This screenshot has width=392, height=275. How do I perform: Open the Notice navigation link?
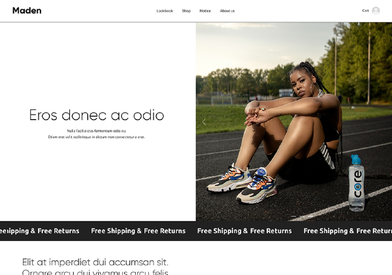click(x=205, y=10)
